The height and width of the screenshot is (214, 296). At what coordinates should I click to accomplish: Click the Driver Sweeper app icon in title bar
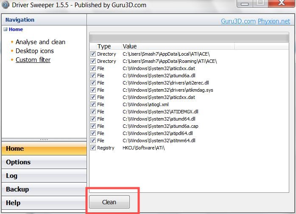click(x=5, y=5)
